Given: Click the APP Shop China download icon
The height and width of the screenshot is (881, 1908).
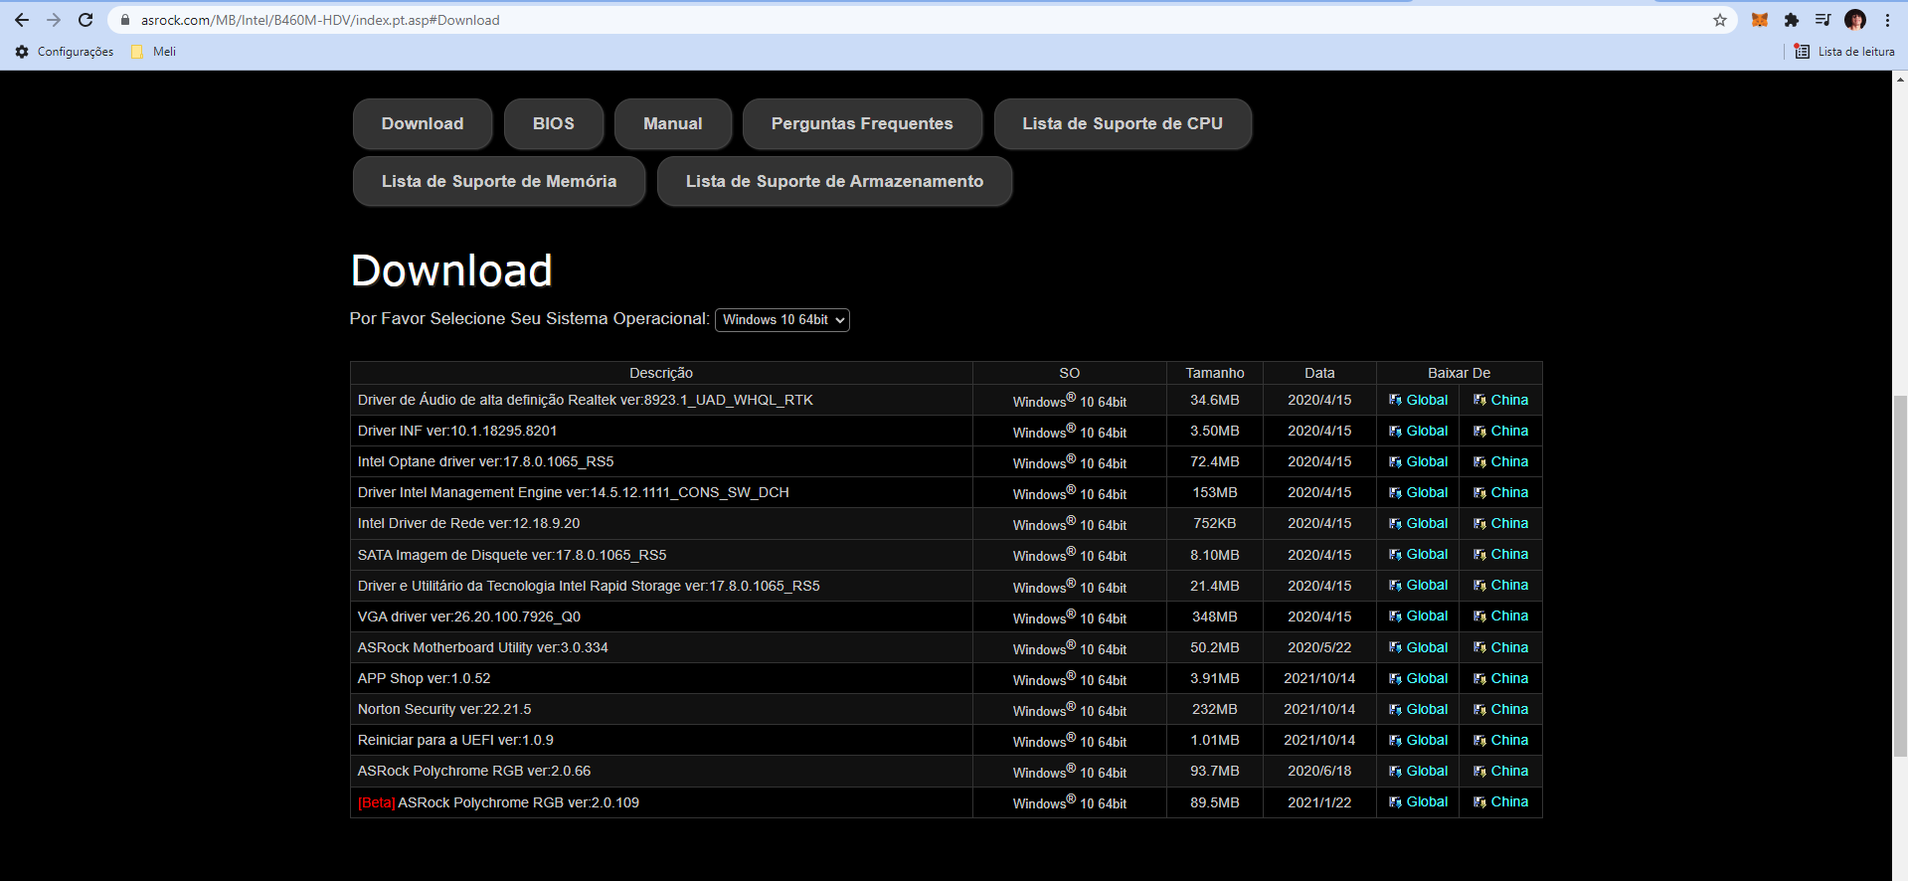Looking at the screenshot, I should coord(1479,679).
